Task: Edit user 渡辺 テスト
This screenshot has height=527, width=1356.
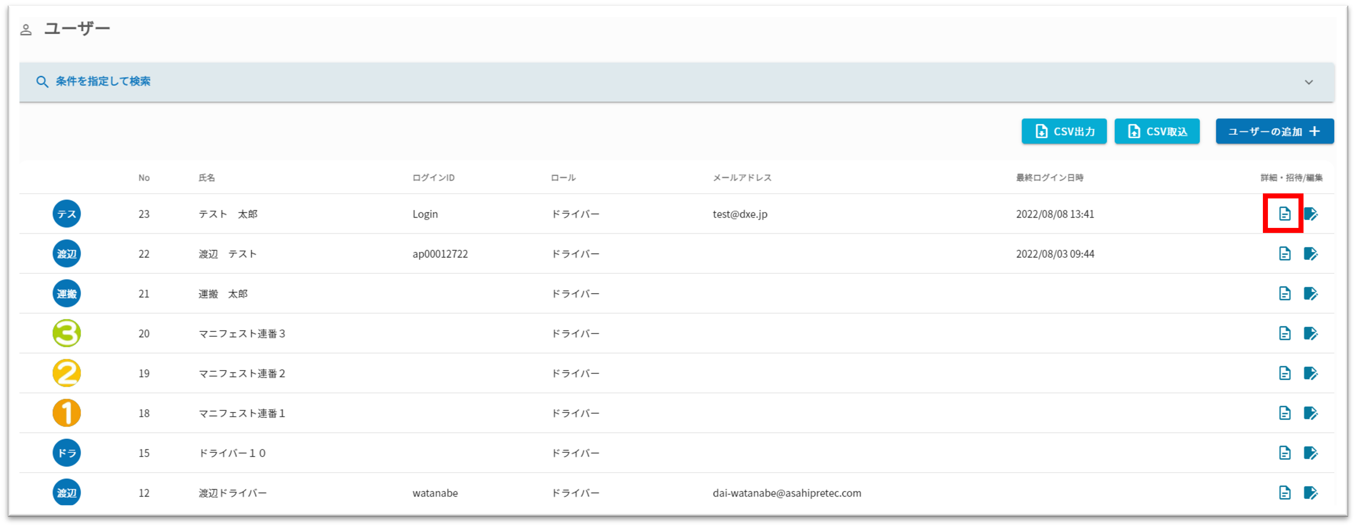Action: point(1311,254)
